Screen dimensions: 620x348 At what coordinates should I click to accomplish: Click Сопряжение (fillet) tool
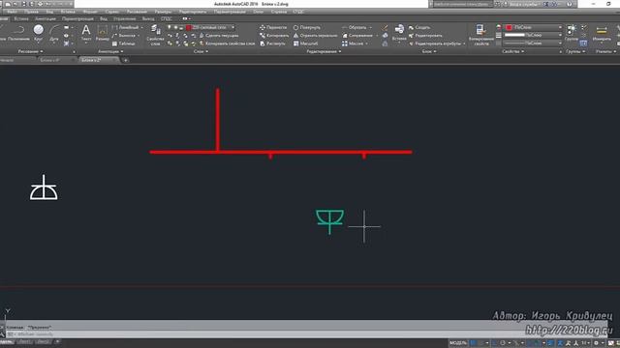coord(357,36)
